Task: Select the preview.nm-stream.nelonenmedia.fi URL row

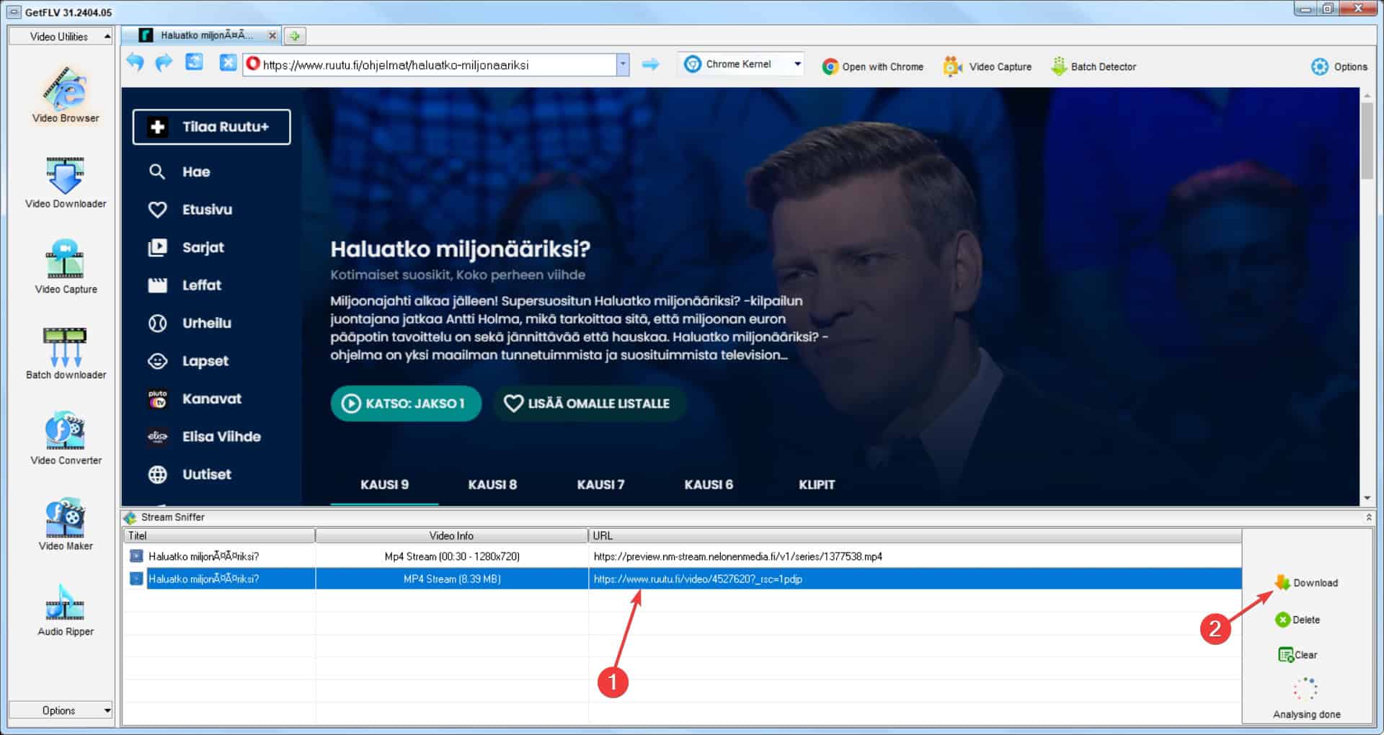Action: [682, 556]
